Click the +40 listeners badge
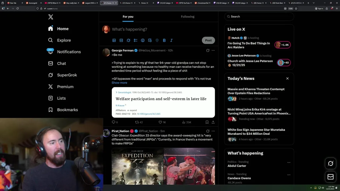The image size is (340, 191). pyautogui.click(x=283, y=63)
